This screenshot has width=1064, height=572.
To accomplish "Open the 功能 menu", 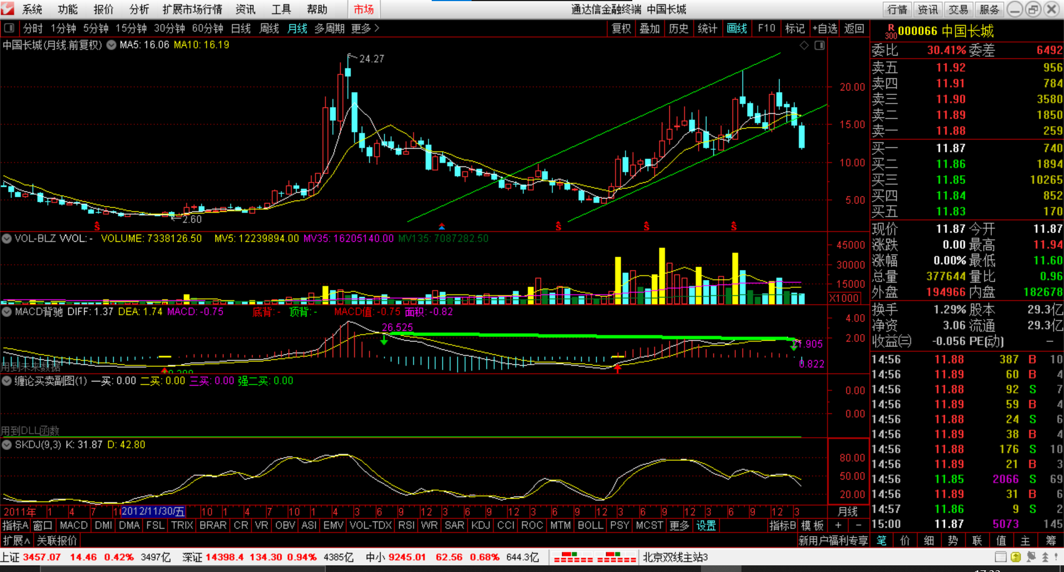I will tap(68, 9).
